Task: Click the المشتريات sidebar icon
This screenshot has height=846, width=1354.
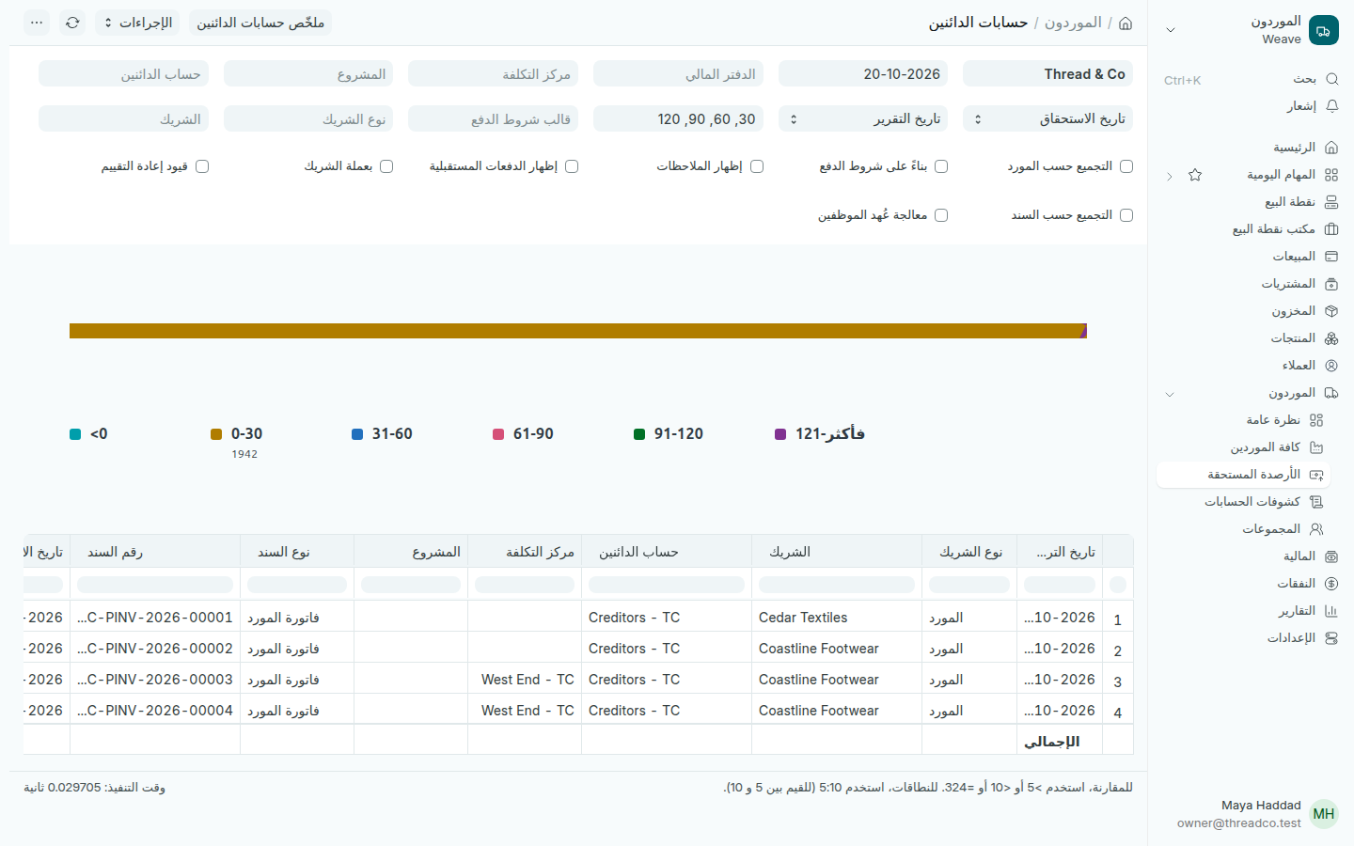Action: pos(1331,284)
